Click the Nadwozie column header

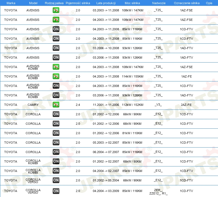pyautogui.click(x=159, y=3)
